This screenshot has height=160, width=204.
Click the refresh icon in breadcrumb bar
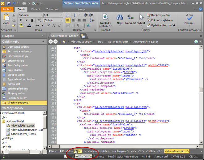(x=196, y=42)
